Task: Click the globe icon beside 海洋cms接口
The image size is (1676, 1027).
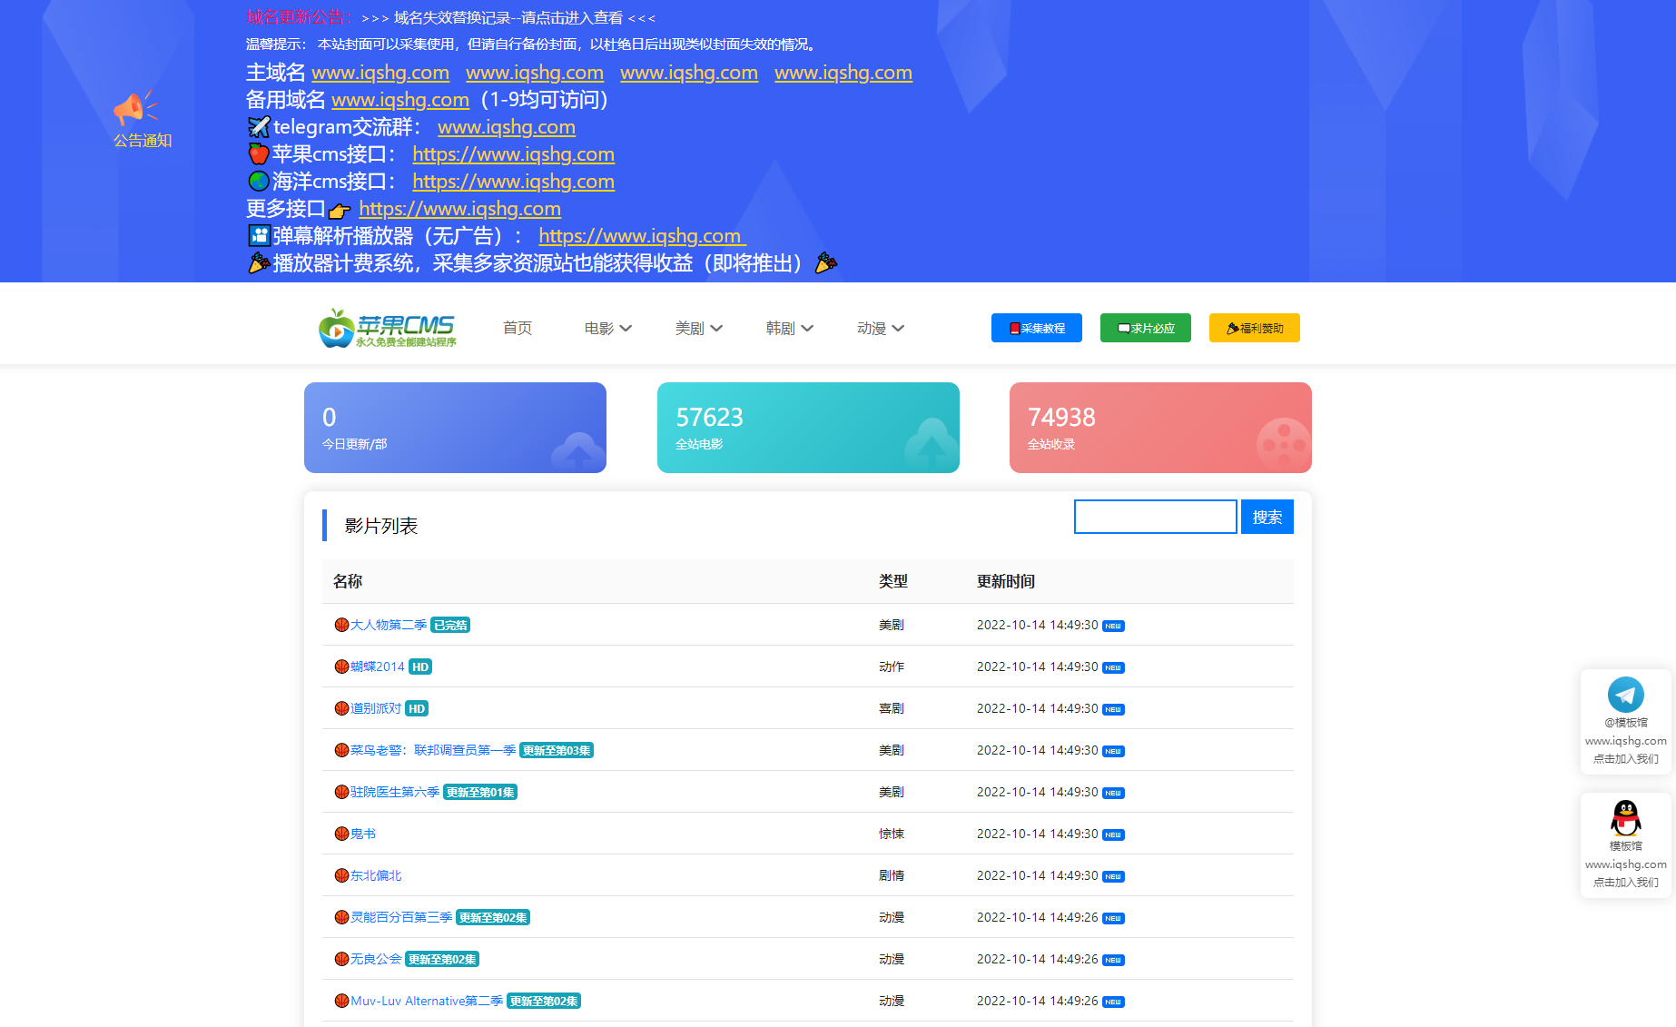Action: tap(258, 181)
